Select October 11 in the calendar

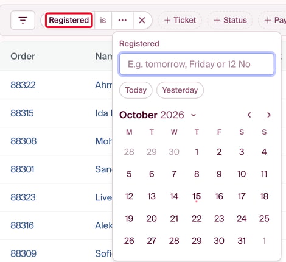264,174
